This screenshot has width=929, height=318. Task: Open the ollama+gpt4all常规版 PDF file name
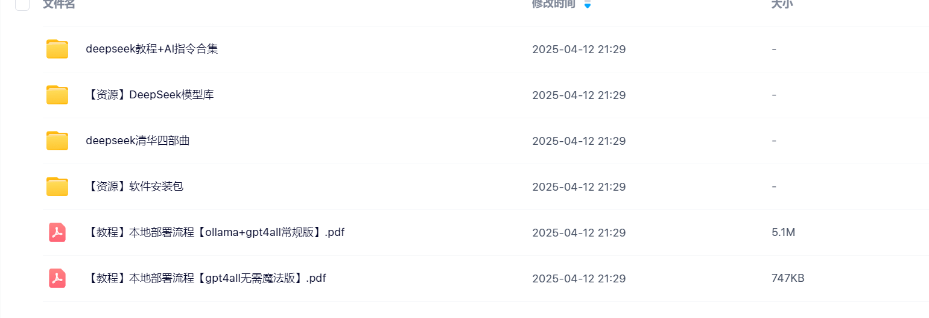tap(215, 232)
